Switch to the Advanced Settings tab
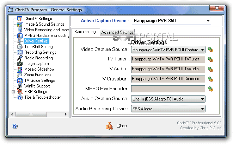 click(x=117, y=32)
